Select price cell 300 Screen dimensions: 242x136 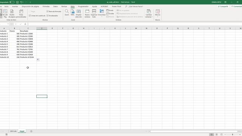pyautogui.click(x=14, y=52)
